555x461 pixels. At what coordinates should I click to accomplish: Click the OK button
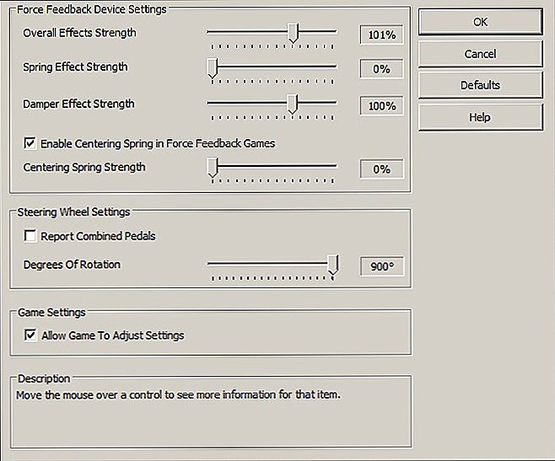(480, 22)
